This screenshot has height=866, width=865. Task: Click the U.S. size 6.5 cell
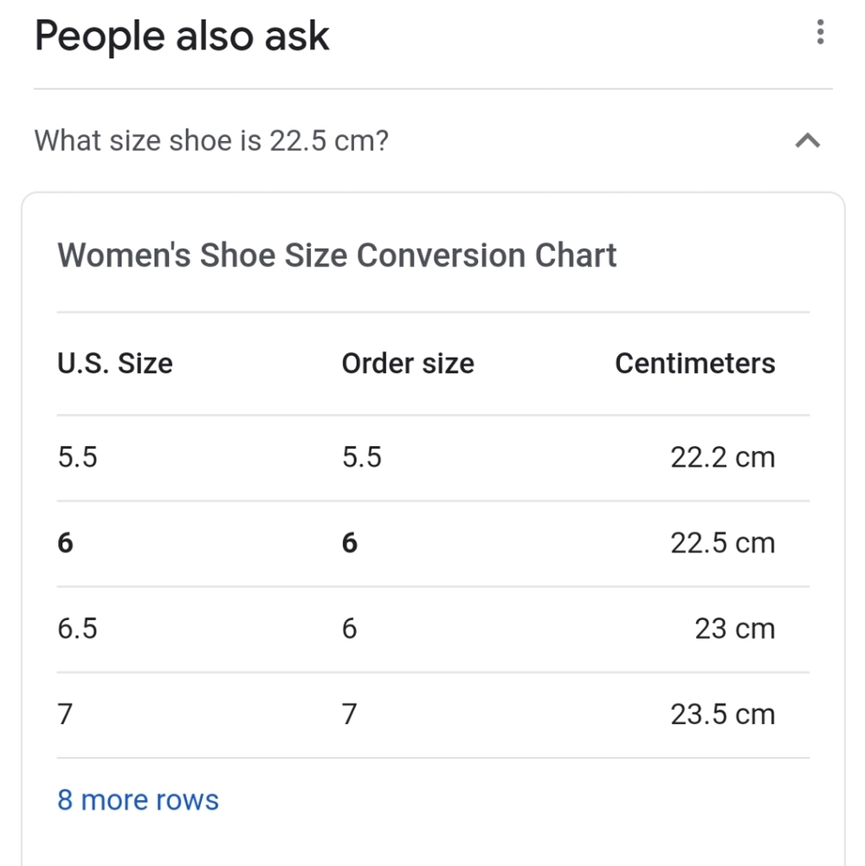point(77,629)
